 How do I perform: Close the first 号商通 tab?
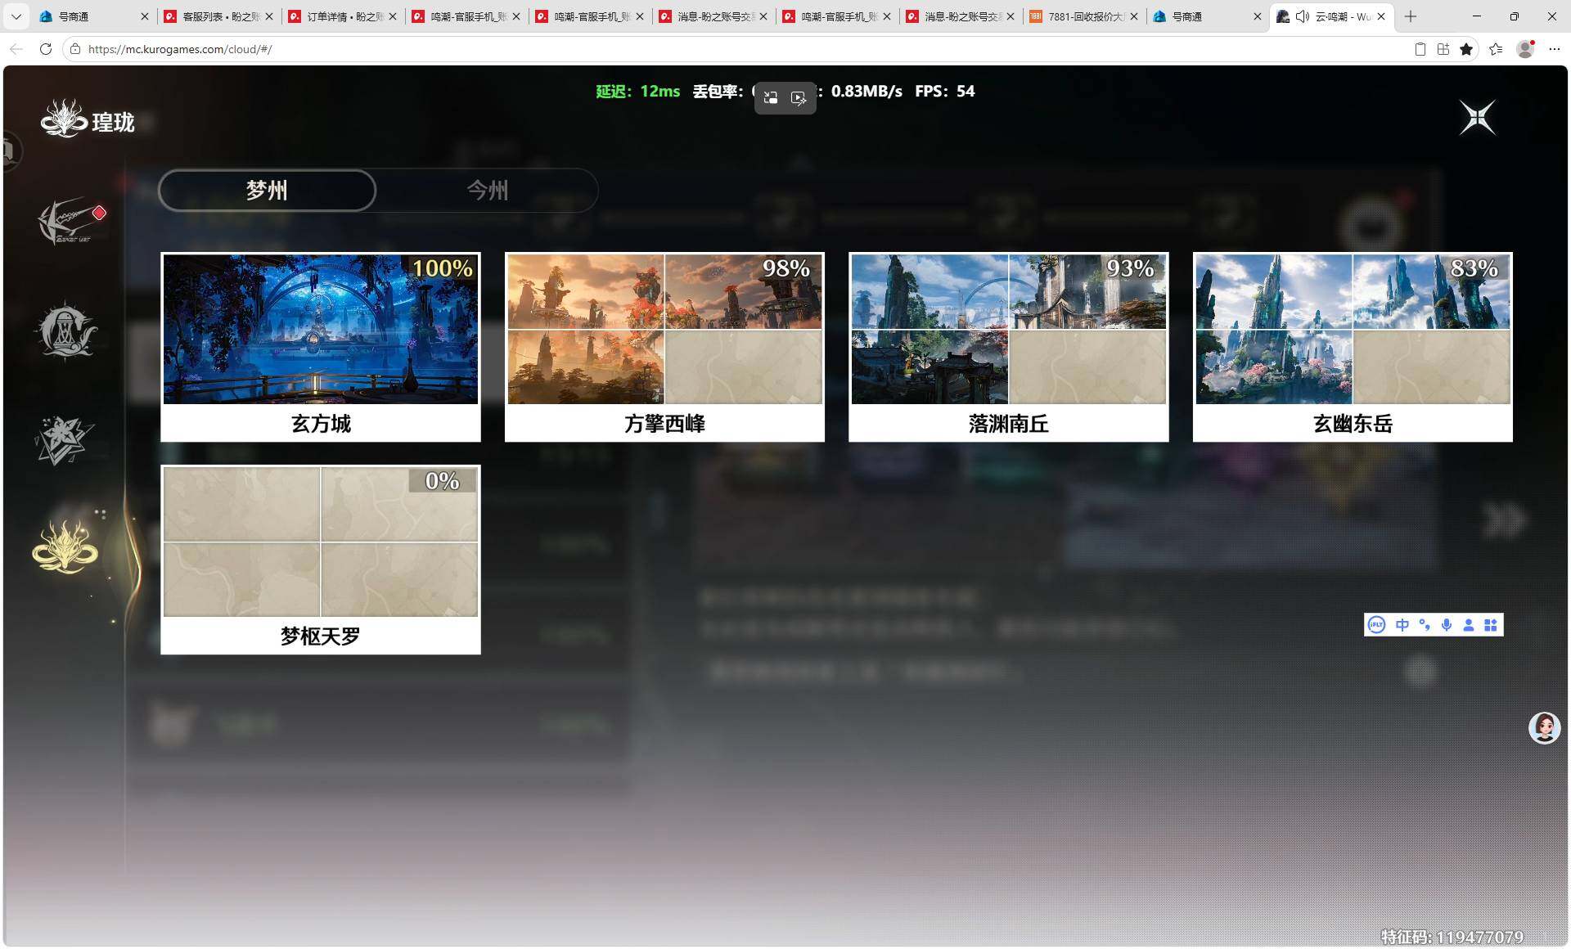[x=145, y=16]
